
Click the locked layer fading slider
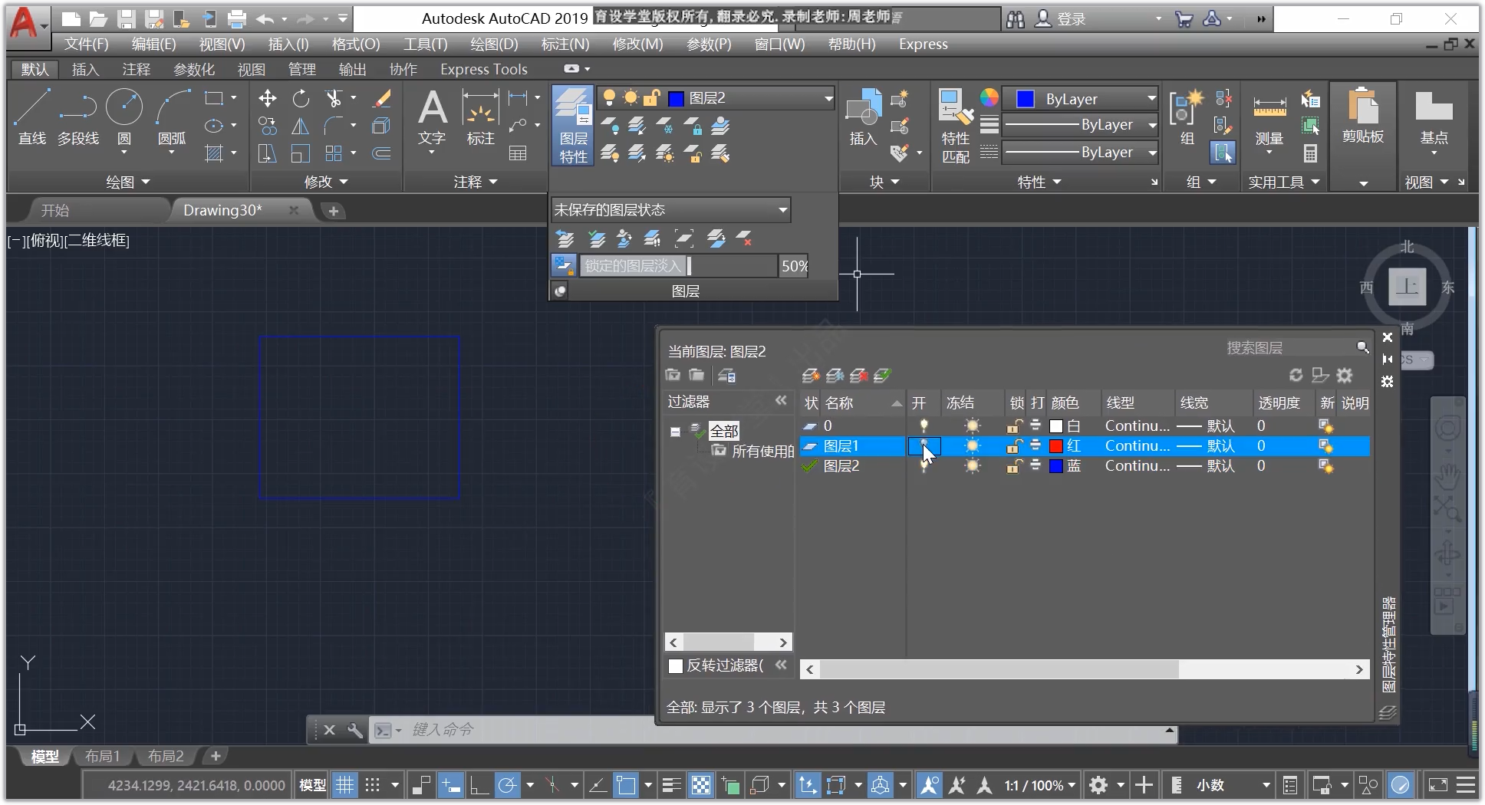tap(678, 266)
